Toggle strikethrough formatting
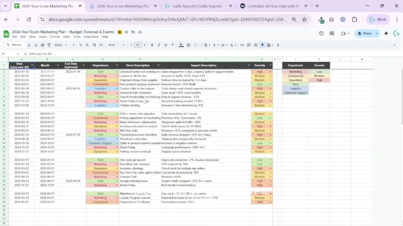This screenshot has height=226, width=403. point(165,45)
